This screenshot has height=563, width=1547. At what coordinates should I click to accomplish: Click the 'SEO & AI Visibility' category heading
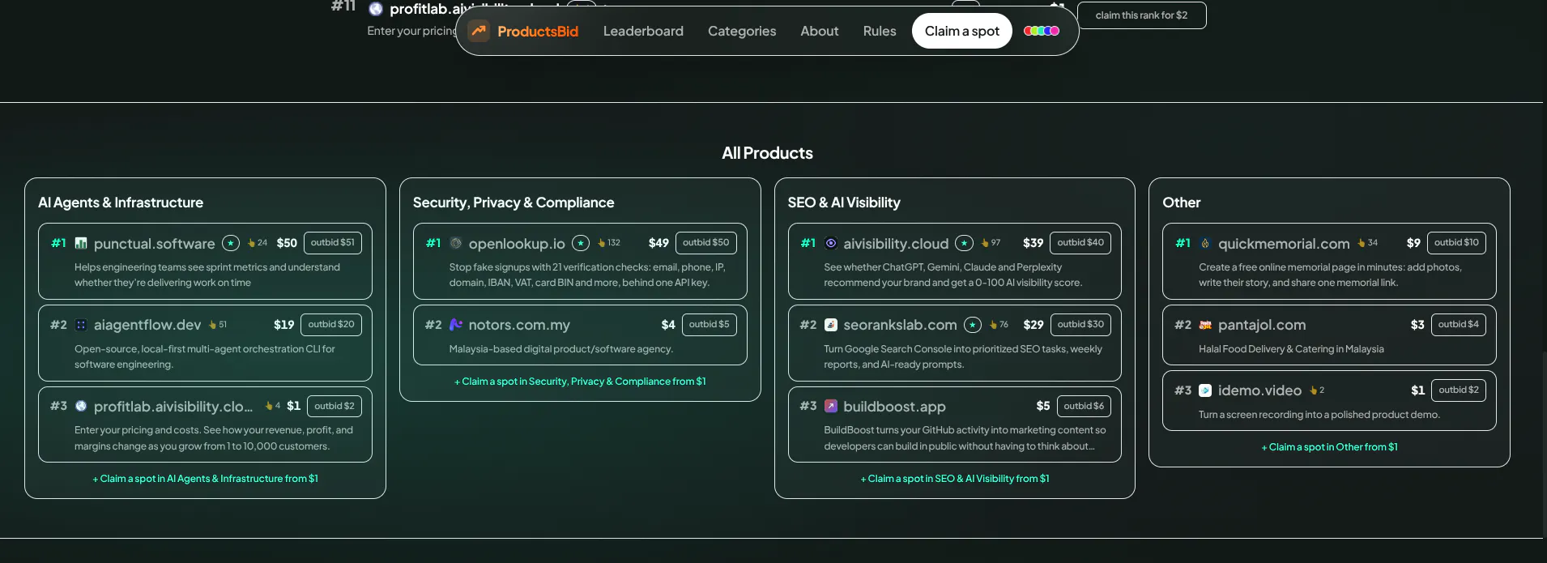coord(844,203)
